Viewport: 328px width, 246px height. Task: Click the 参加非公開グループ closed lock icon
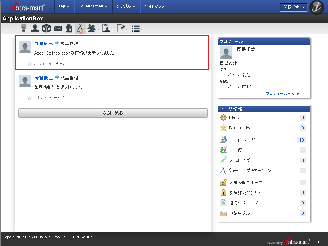click(x=223, y=192)
